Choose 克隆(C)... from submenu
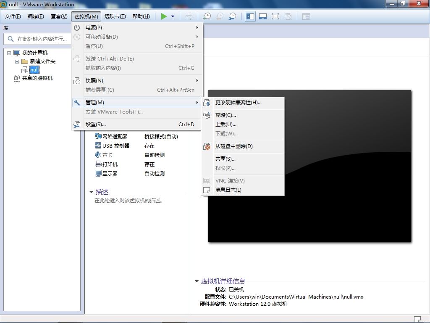 coord(242,115)
